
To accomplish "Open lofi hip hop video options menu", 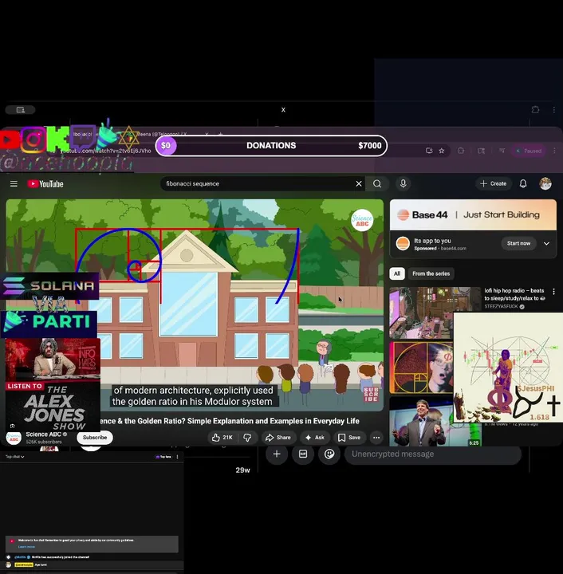I will click(554, 292).
